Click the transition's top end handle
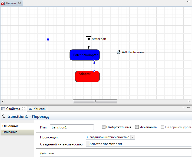 94,60
